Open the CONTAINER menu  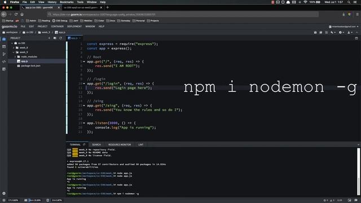(x=58, y=27)
